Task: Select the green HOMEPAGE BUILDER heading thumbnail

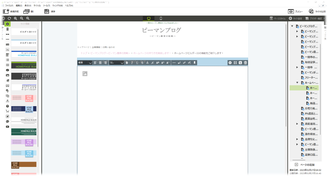Action: point(24,65)
